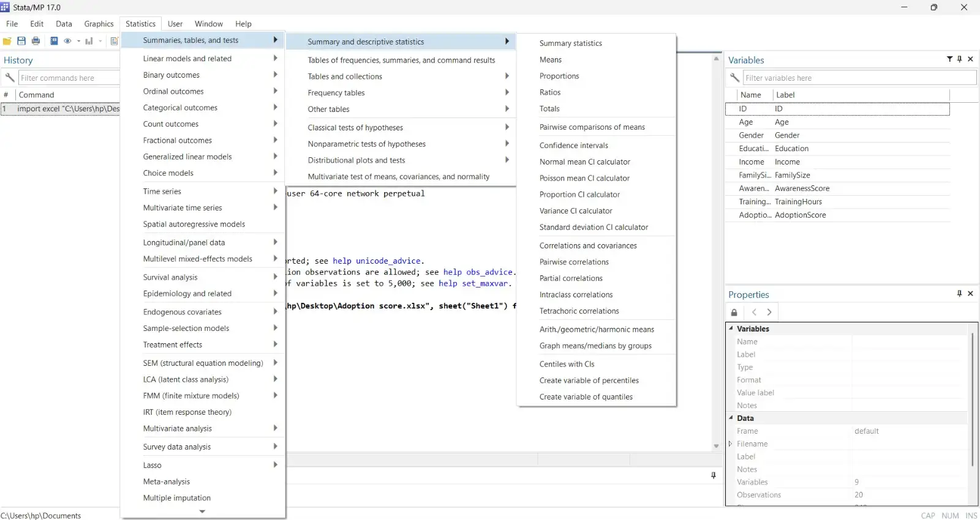The height and width of the screenshot is (520, 980).
Task: Toggle the Properties panel pushpin
Action: (960, 294)
